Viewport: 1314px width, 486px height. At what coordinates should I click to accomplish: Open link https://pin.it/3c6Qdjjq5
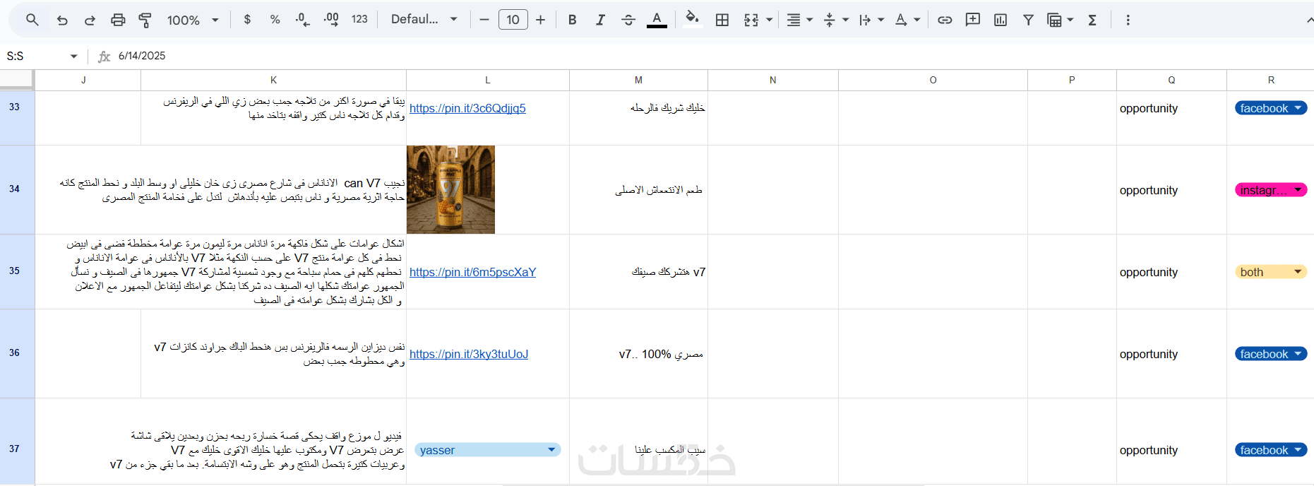467,108
